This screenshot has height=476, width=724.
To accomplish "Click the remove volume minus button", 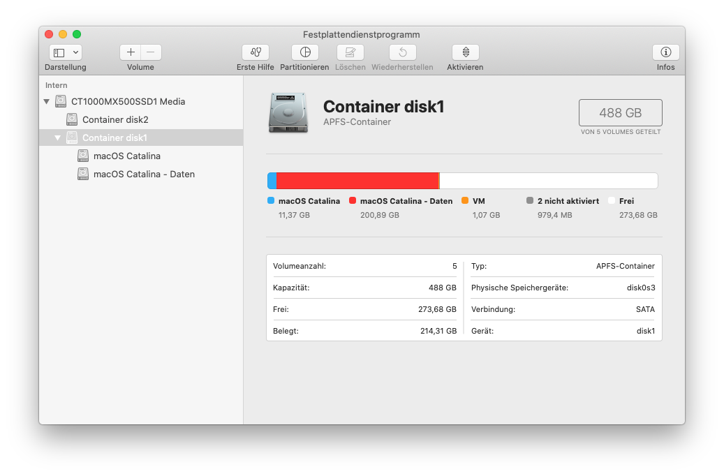I will coord(151,52).
